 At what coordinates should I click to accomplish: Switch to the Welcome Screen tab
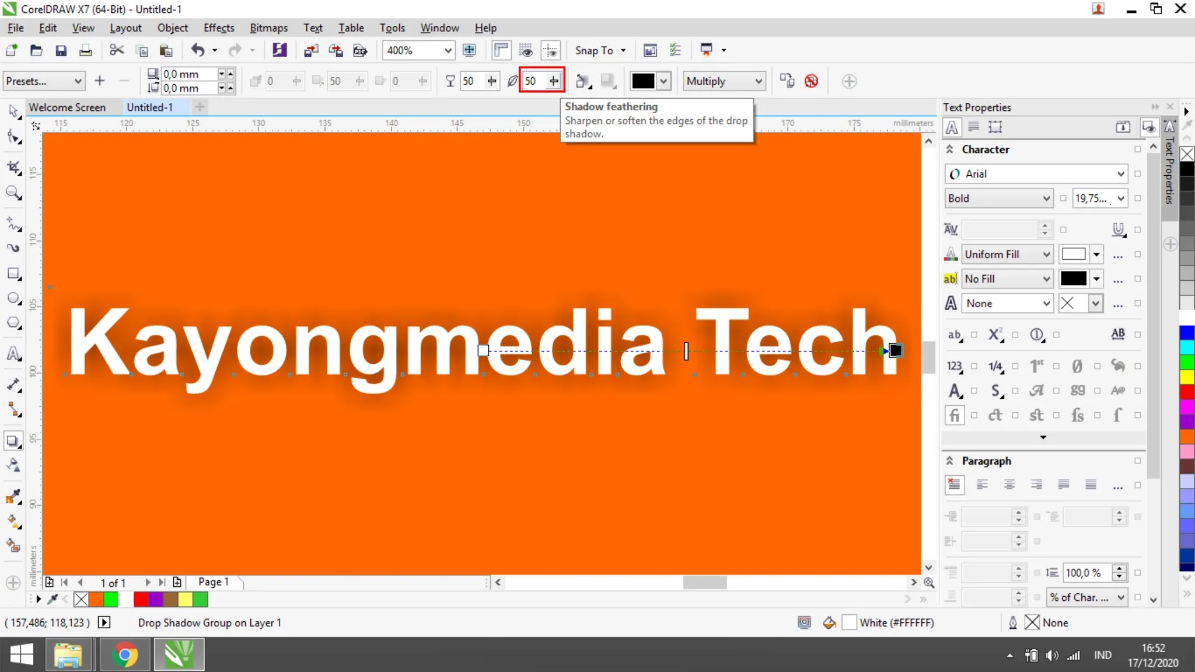tap(67, 107)
